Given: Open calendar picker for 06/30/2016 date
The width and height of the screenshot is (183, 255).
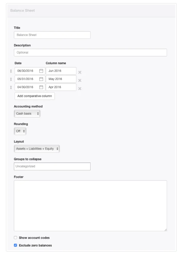Looking at the screenshot, I should tap(41, 71).
